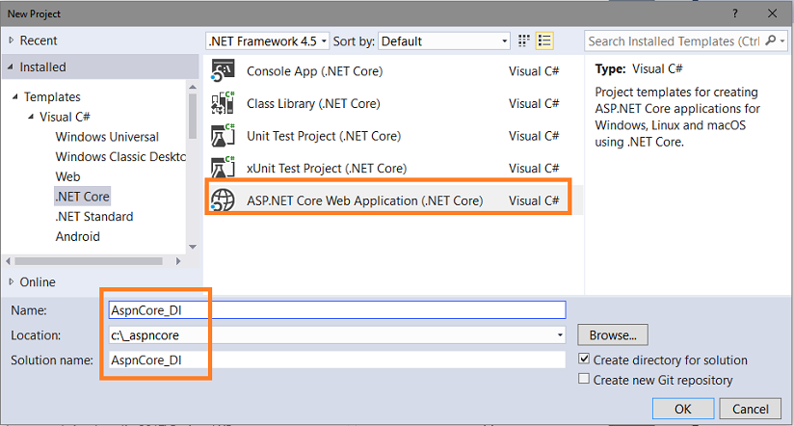
Task: Select the Unit Test Project template icon
Action: click(x=223, y=136)
